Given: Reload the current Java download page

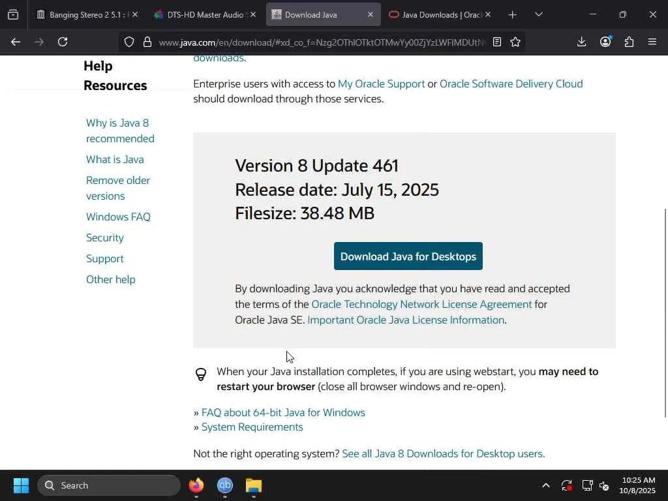Looking at the screenshot, I should point(63,42).
